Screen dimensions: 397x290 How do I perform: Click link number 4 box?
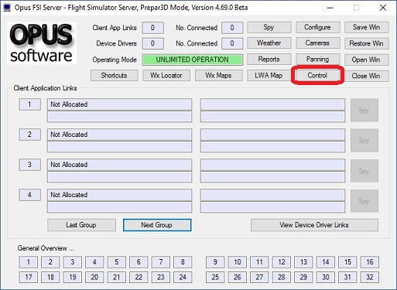tap(30, 195)
